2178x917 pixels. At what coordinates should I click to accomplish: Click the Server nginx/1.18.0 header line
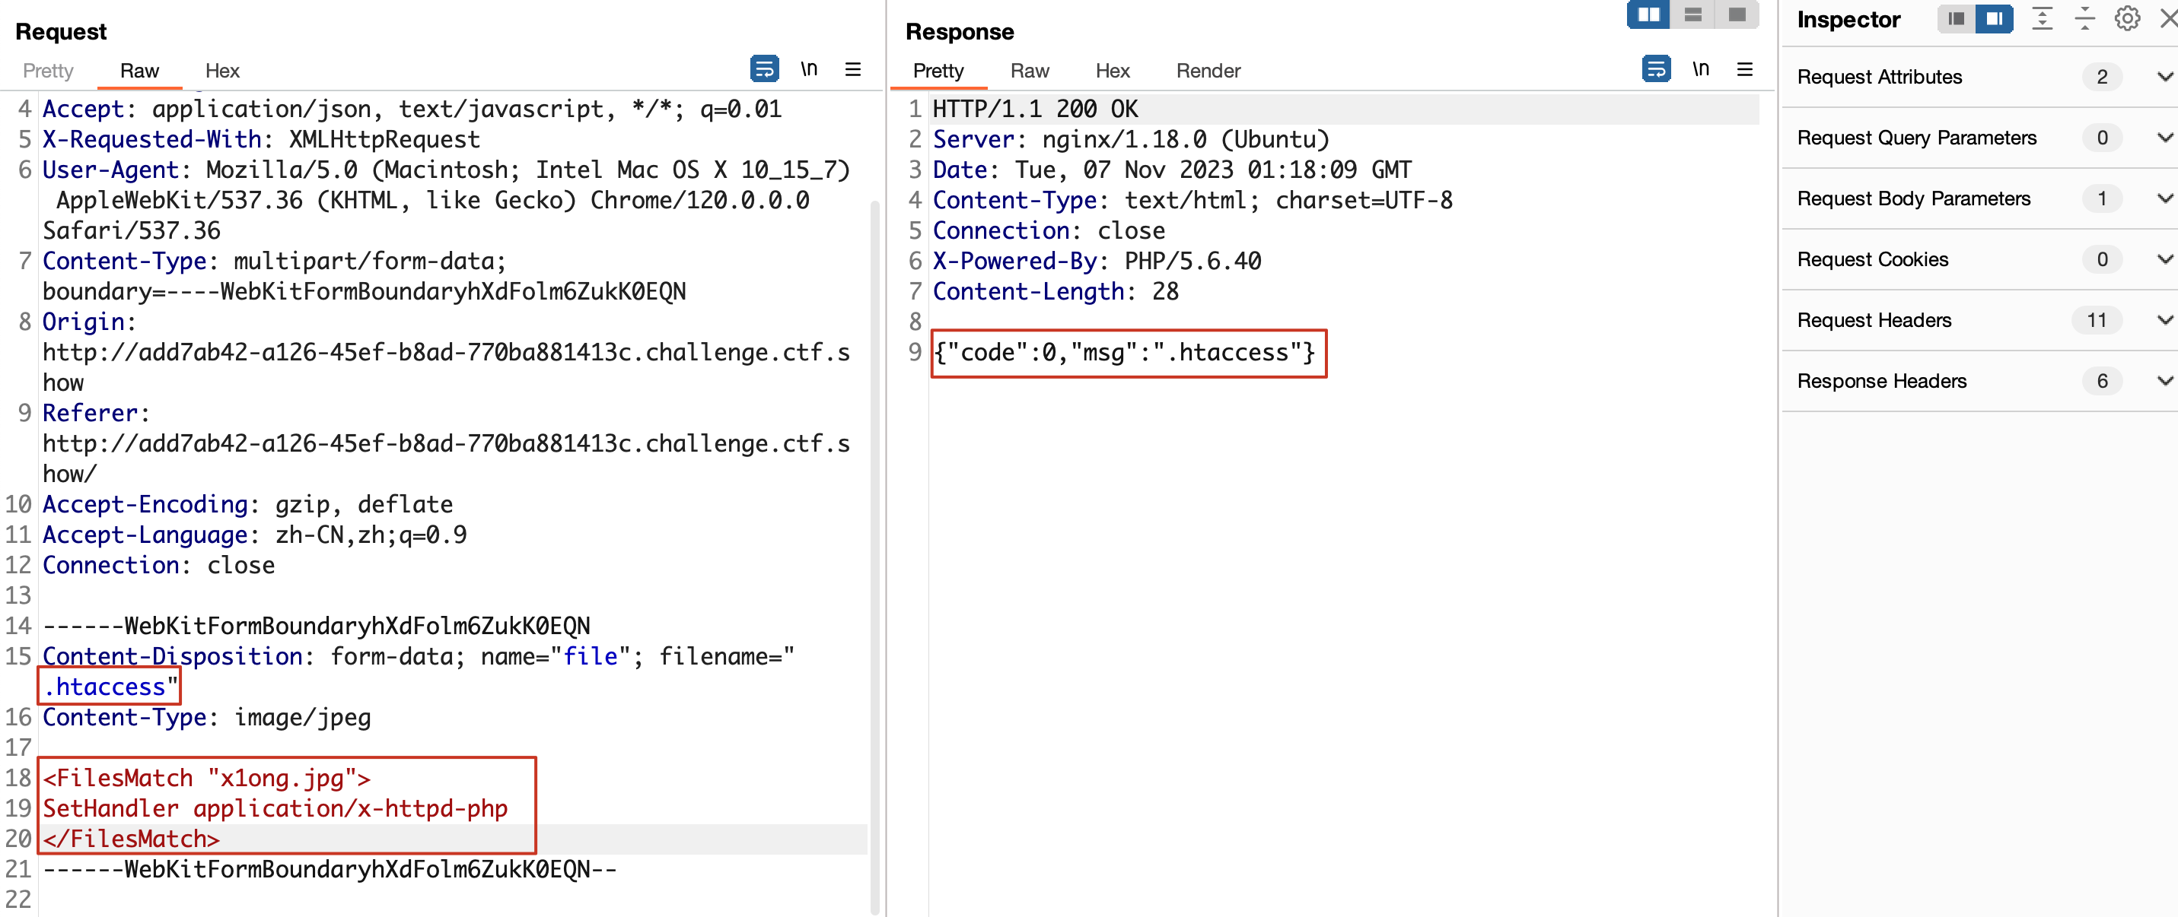tap(1130, 139)
